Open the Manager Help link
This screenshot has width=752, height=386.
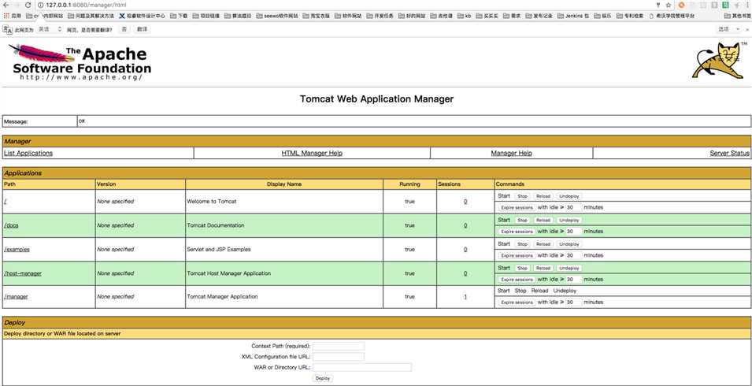click(511, 153)
